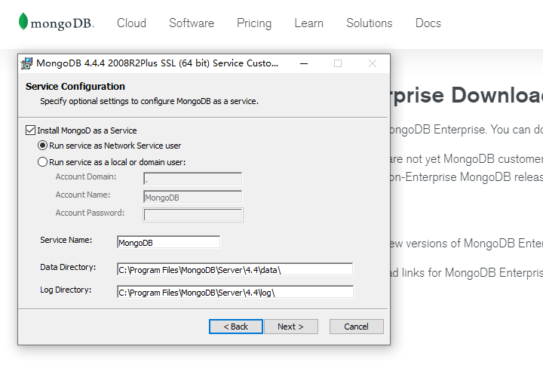The image size is (543, 365).
Task: Cancel the MongoDB installation
Action: pyautogui.click(x=356, y=327)
